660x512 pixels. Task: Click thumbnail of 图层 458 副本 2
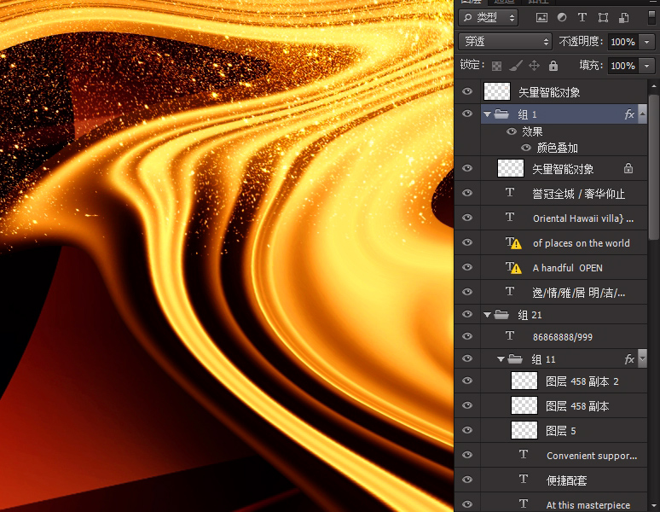click(524, 381)
